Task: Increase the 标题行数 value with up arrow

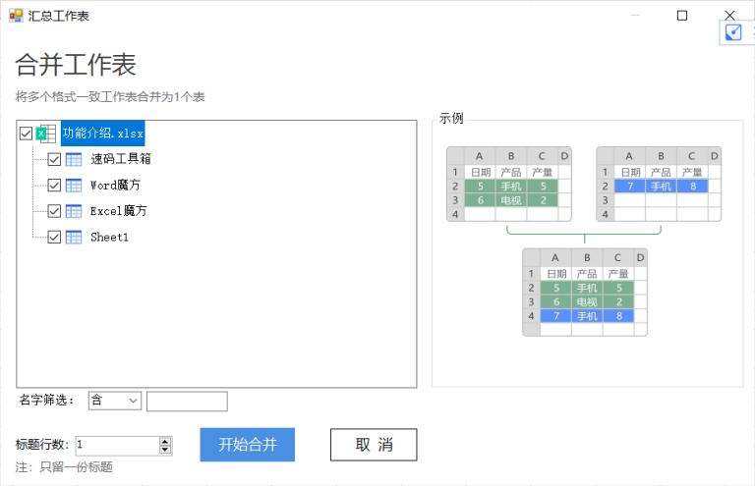Action: (x=165, y=441)
